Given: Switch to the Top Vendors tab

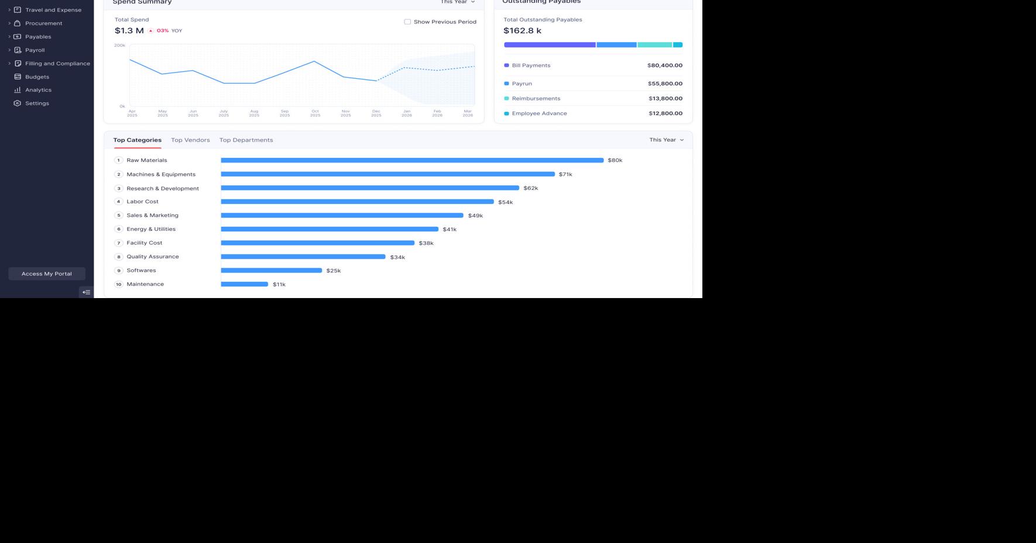Looking at the screenshot, I should click(x=190, y=140).
